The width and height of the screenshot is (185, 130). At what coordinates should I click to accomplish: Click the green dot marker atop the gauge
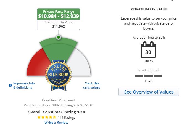click(x=58, y=37)
